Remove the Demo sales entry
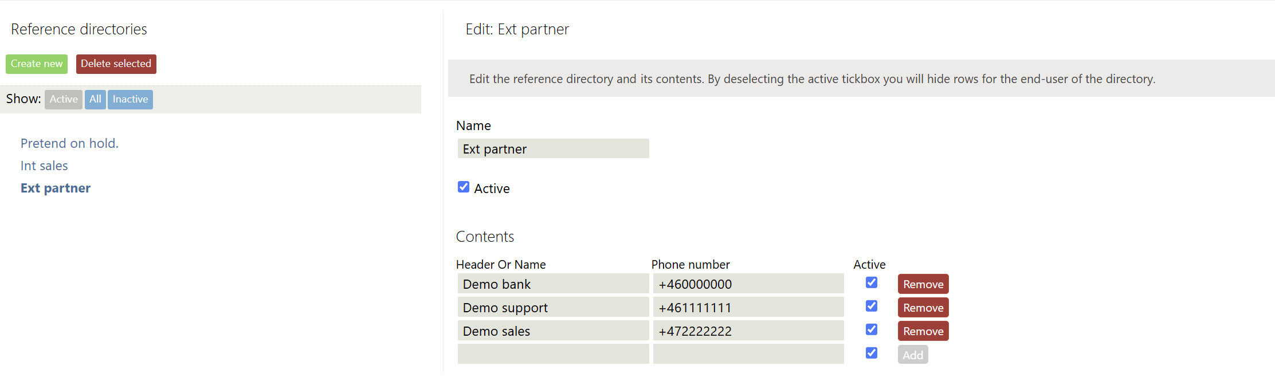 [923, 331]
